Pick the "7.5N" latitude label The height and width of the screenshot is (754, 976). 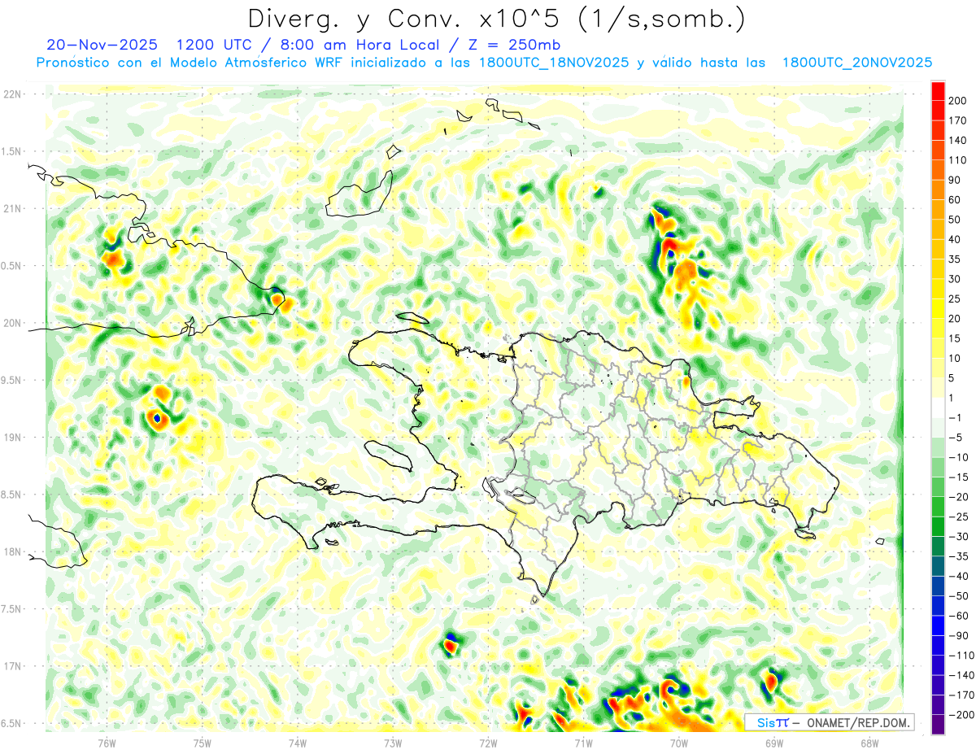pos(11,609)
